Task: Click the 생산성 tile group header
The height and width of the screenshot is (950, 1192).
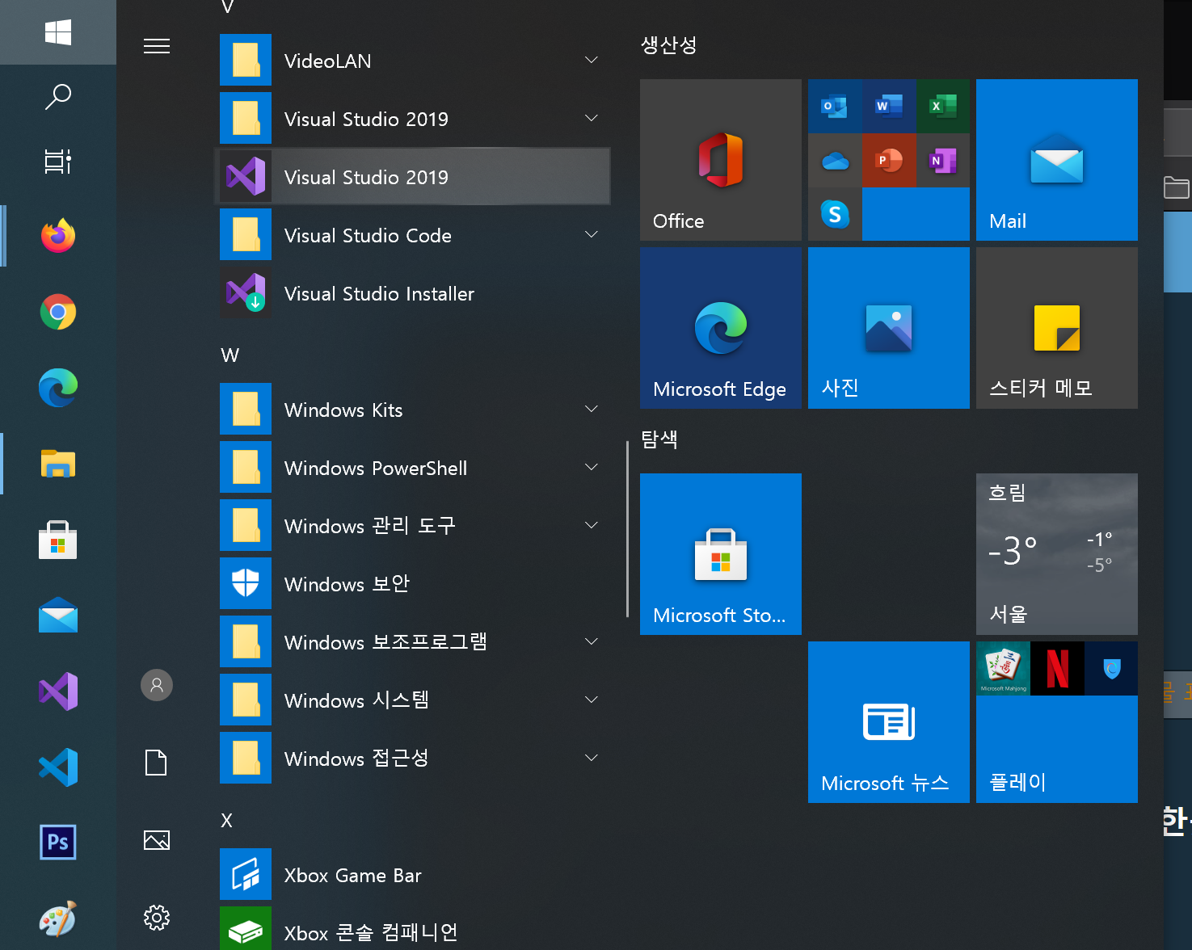Action: pos(668,45)
